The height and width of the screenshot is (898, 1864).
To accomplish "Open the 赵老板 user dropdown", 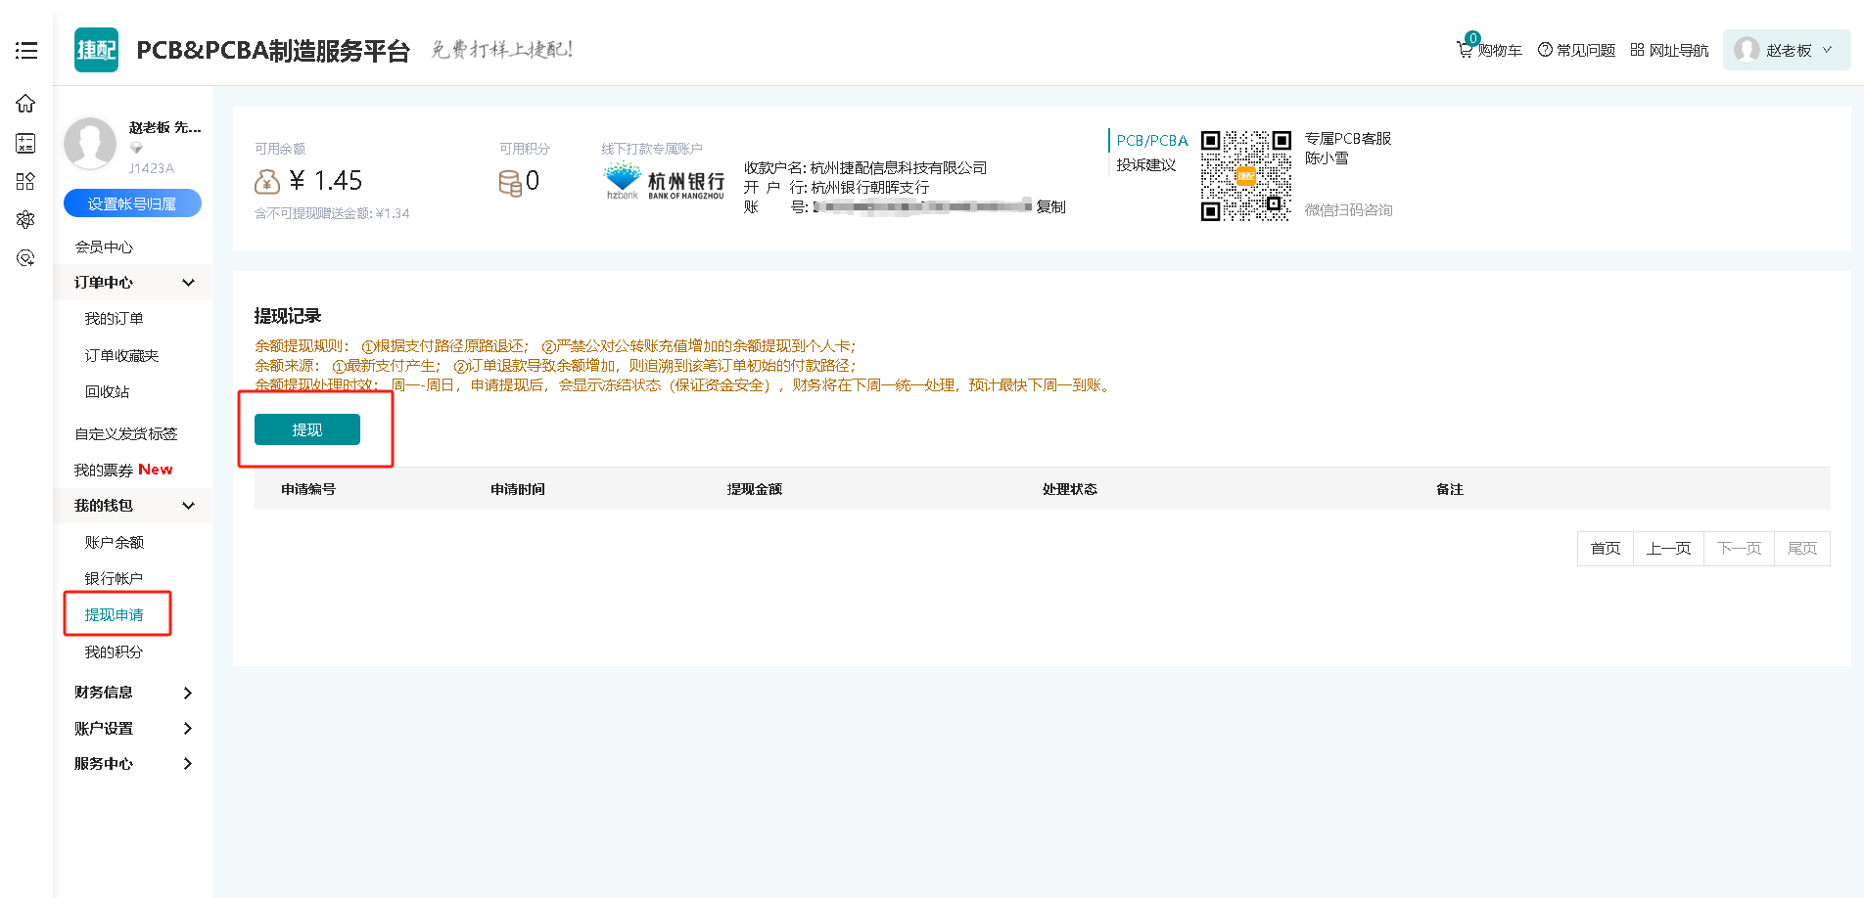I will coord(1787,50).
